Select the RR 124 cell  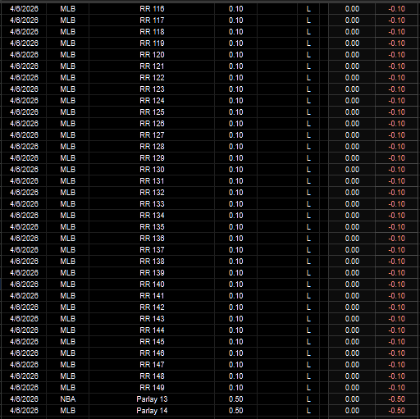(x=152, y=101)
